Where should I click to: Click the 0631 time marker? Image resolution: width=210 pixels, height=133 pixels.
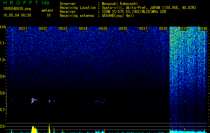coord(23,29)
